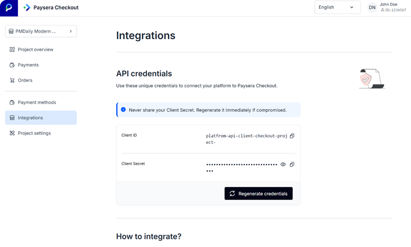The width and height of the screenshot is (411, 247).
Task: Open Project overview menu item
Action: [41, 50]
